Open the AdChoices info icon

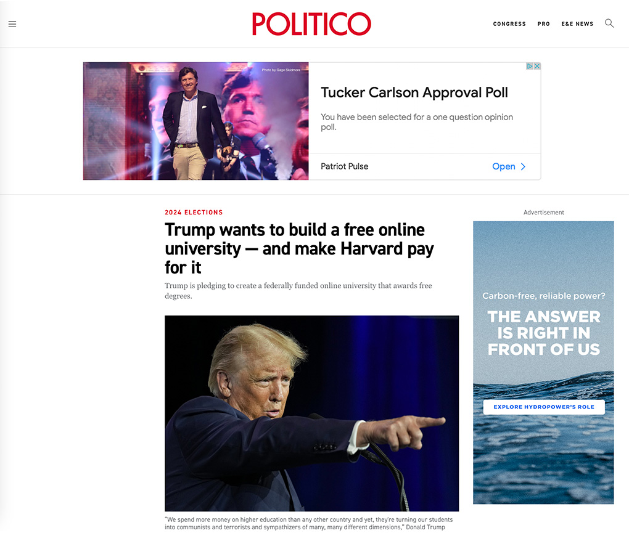point(530,66)
